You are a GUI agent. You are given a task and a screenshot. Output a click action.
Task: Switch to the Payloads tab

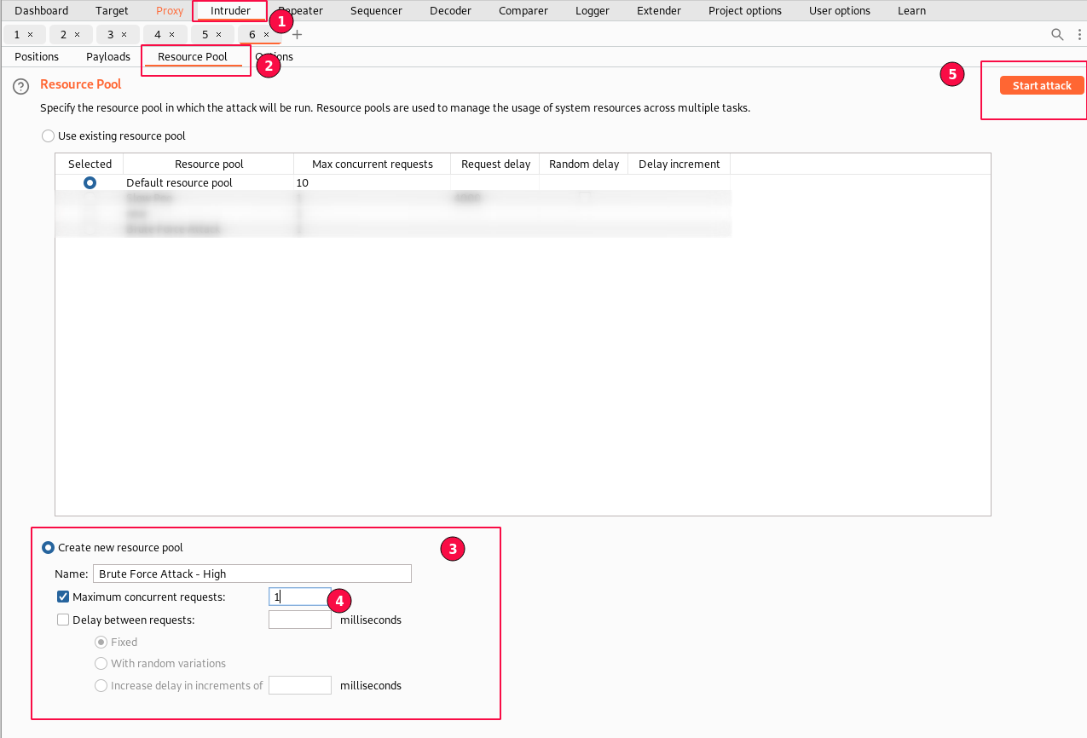click(x=108, y=57)
